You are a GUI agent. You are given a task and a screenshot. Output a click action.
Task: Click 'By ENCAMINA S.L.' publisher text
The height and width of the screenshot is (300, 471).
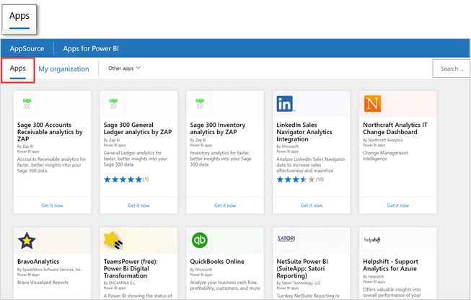[x=120, y=283]
